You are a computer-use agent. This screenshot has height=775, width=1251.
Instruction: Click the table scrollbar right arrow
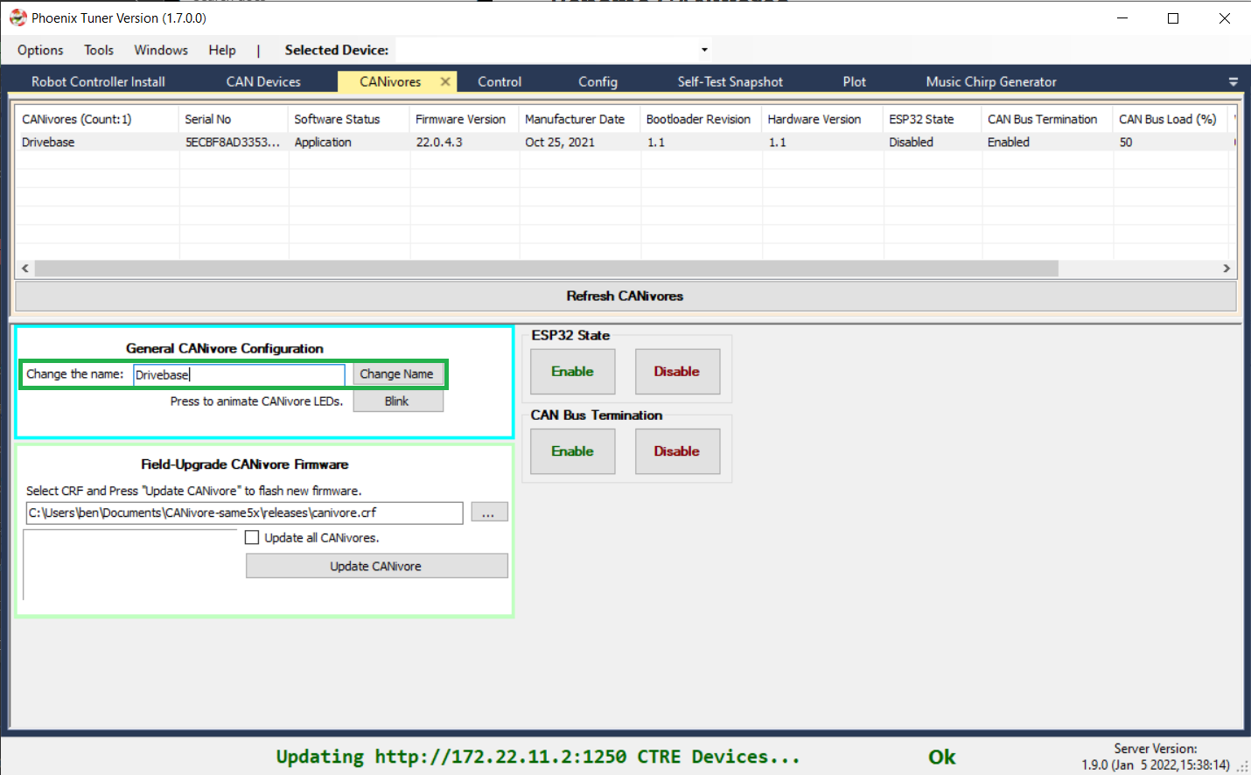coord(1227,269)
